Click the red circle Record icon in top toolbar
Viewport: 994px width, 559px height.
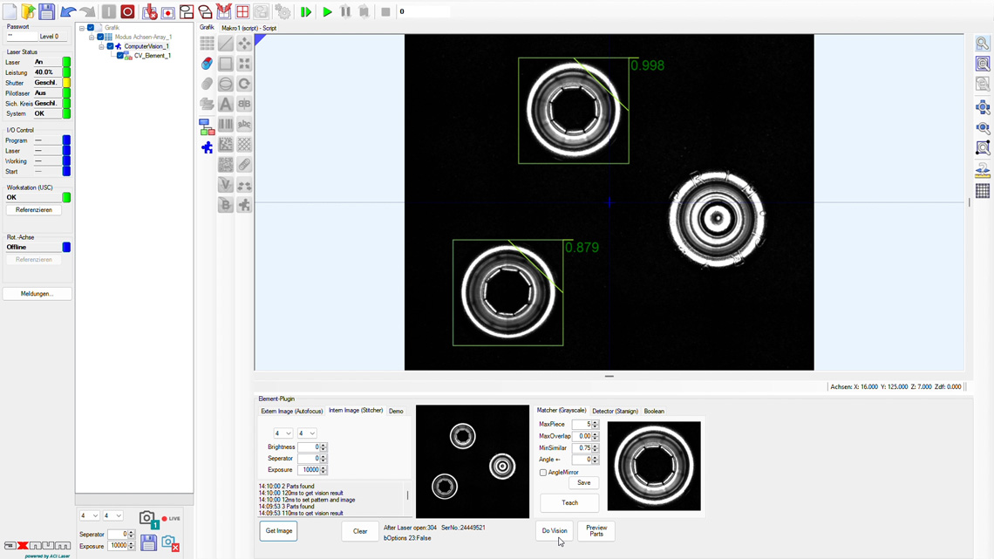tap(127, 12)
